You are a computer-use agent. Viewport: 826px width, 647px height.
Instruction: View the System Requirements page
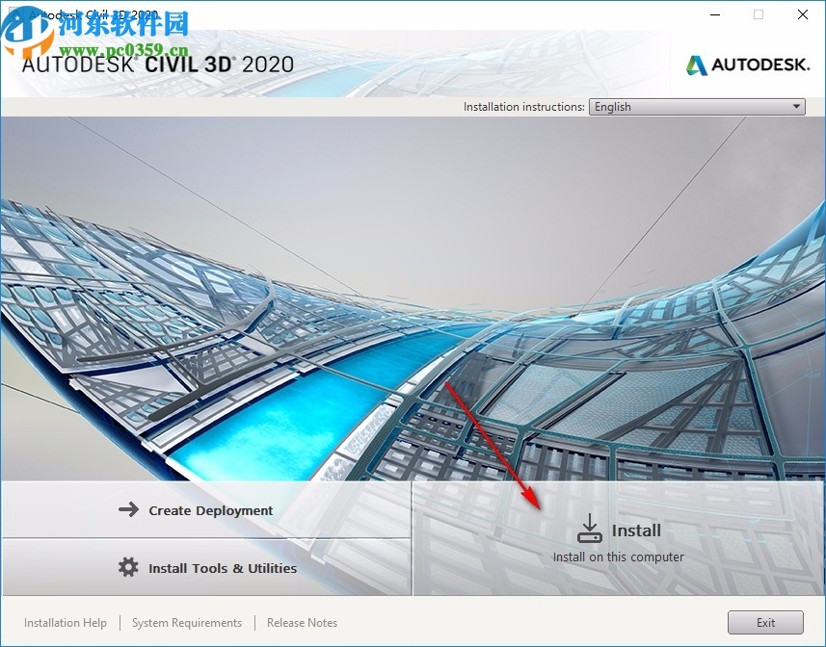pos(186,623)
